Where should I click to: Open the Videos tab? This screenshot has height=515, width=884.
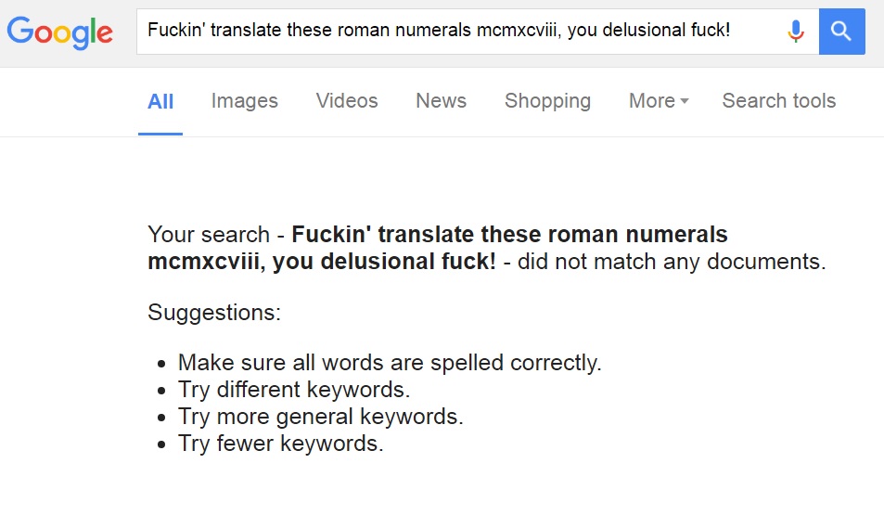coord(347,101)
